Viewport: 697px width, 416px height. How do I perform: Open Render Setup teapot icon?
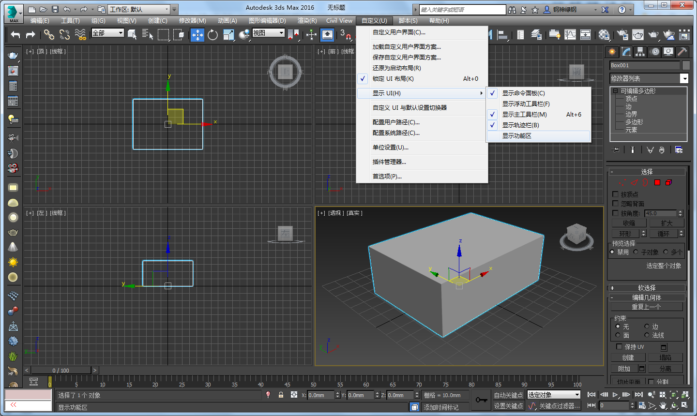click(x=622, y=34)
